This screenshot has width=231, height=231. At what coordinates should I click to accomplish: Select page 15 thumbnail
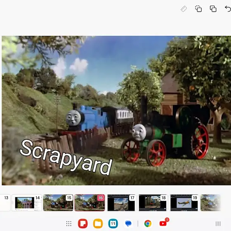click(58, 203)
